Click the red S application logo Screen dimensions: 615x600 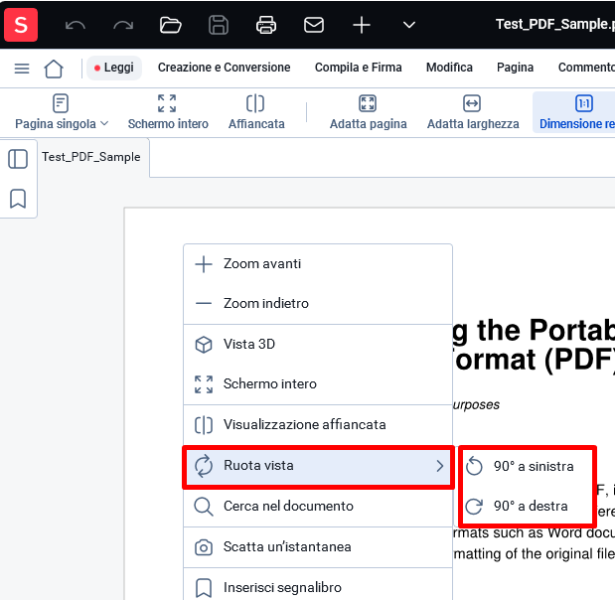click(x=21, y=25)
